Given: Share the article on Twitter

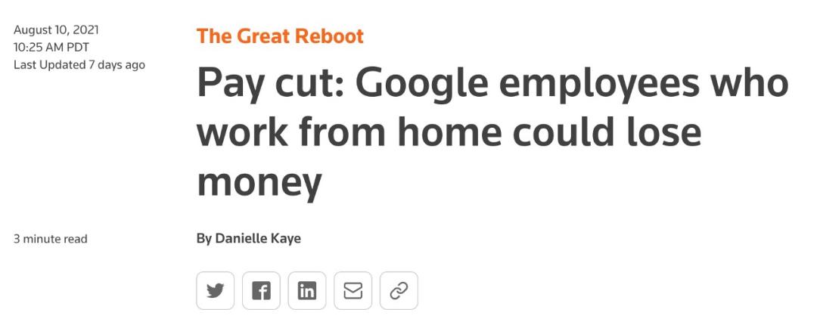Looking at the screenshot, I should point(215,291).
